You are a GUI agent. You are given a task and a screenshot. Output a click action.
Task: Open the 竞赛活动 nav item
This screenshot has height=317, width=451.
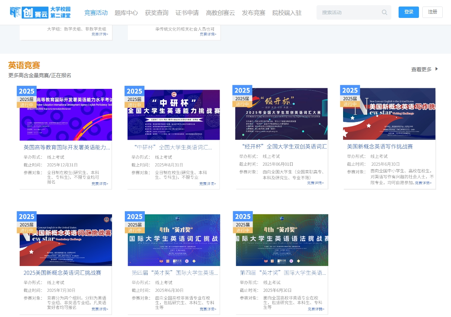pos(96,13)
